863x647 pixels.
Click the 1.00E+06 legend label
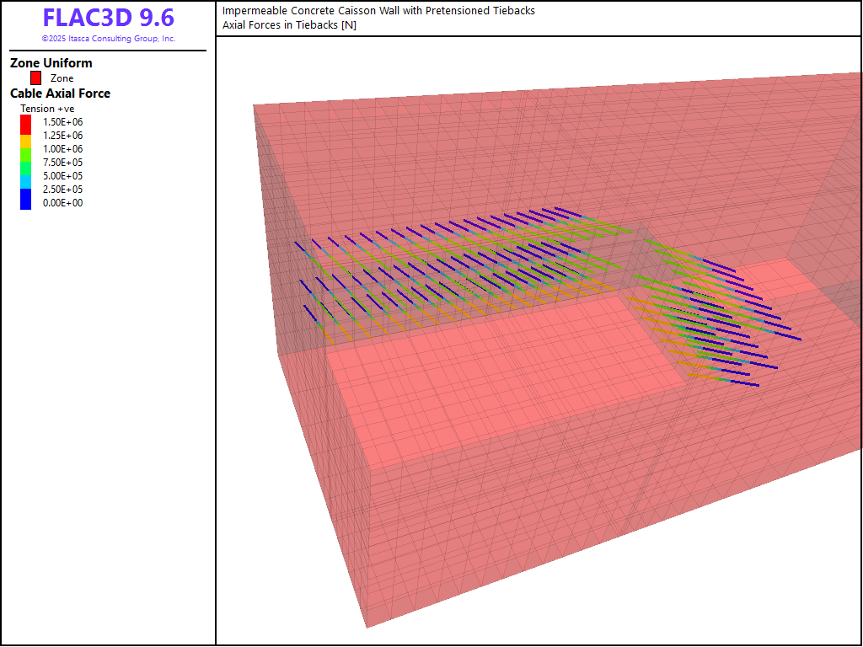pos(62,148)
